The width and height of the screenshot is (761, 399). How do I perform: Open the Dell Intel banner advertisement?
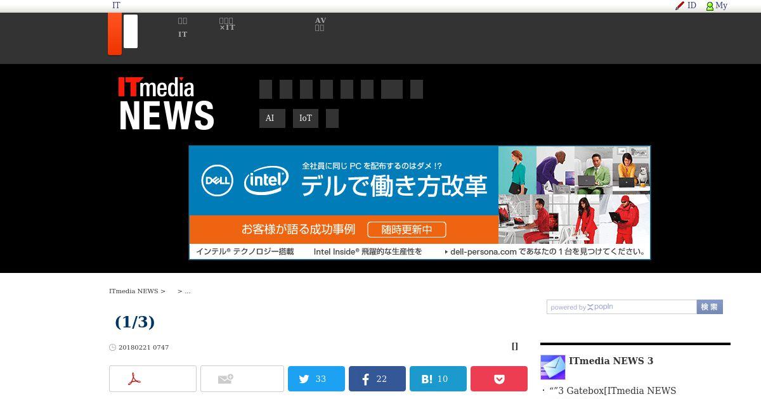click(420, 203)
